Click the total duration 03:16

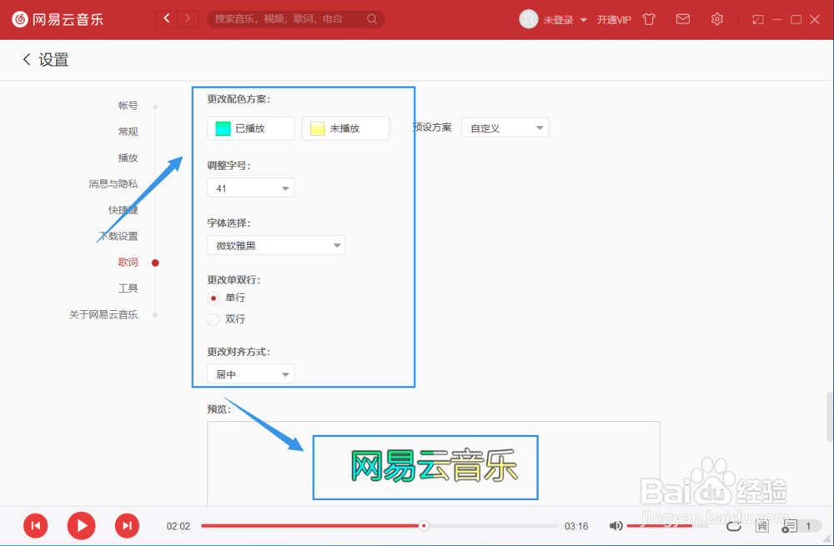tap(576, 526)
